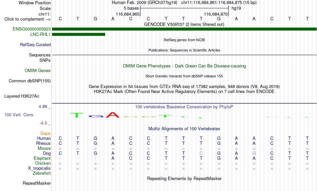
Task: Click the blue G in PhyloP conservation logo
Action: (x=96, y=116)
